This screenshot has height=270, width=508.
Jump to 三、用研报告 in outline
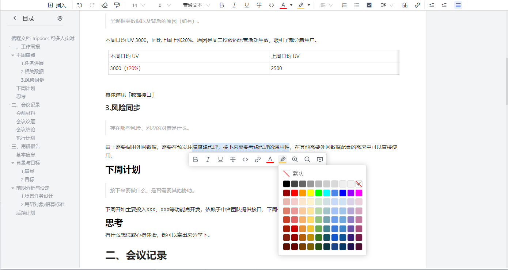click(x=26, y=146)
